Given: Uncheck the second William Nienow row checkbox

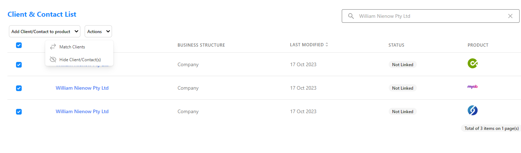Looking at the screenshot, I should 19,88.
